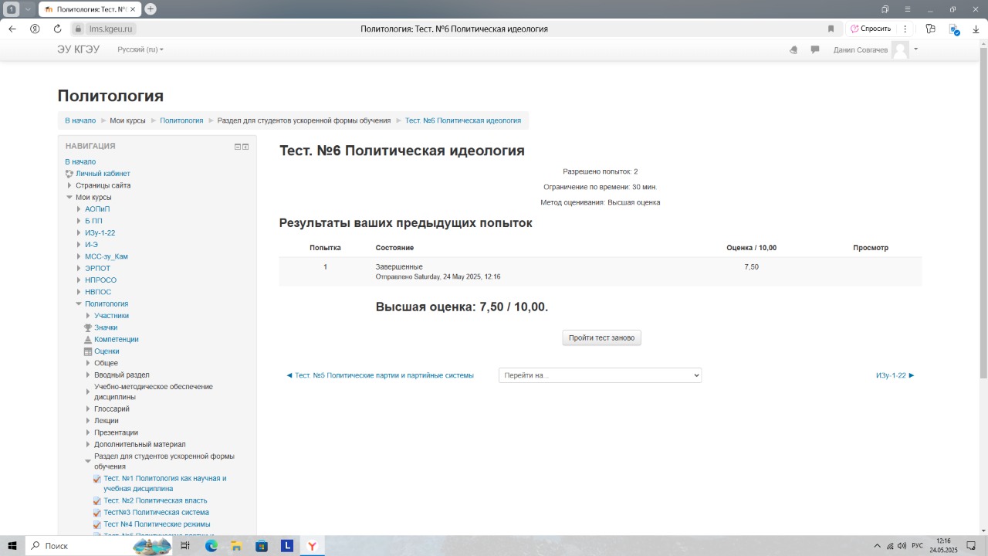Open Task View on the taskbar
The height and width of the screenshot is (556, 988).
pos(185,546)
